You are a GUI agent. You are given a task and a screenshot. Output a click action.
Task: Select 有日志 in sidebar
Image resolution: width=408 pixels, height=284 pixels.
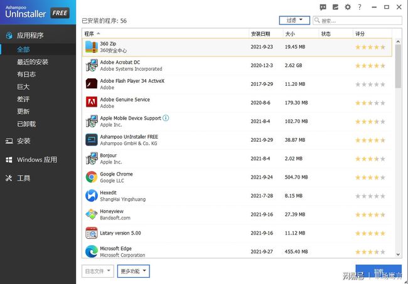coord(26,75)
